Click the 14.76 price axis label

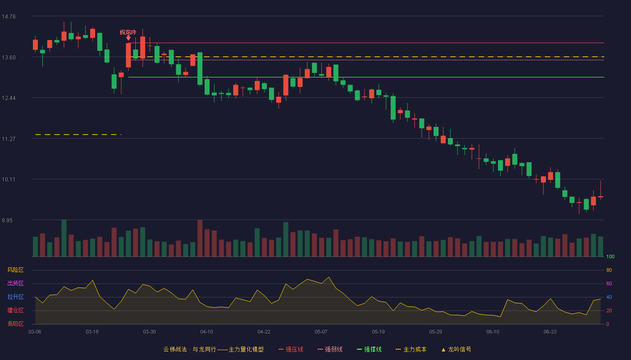click(9, 17)
